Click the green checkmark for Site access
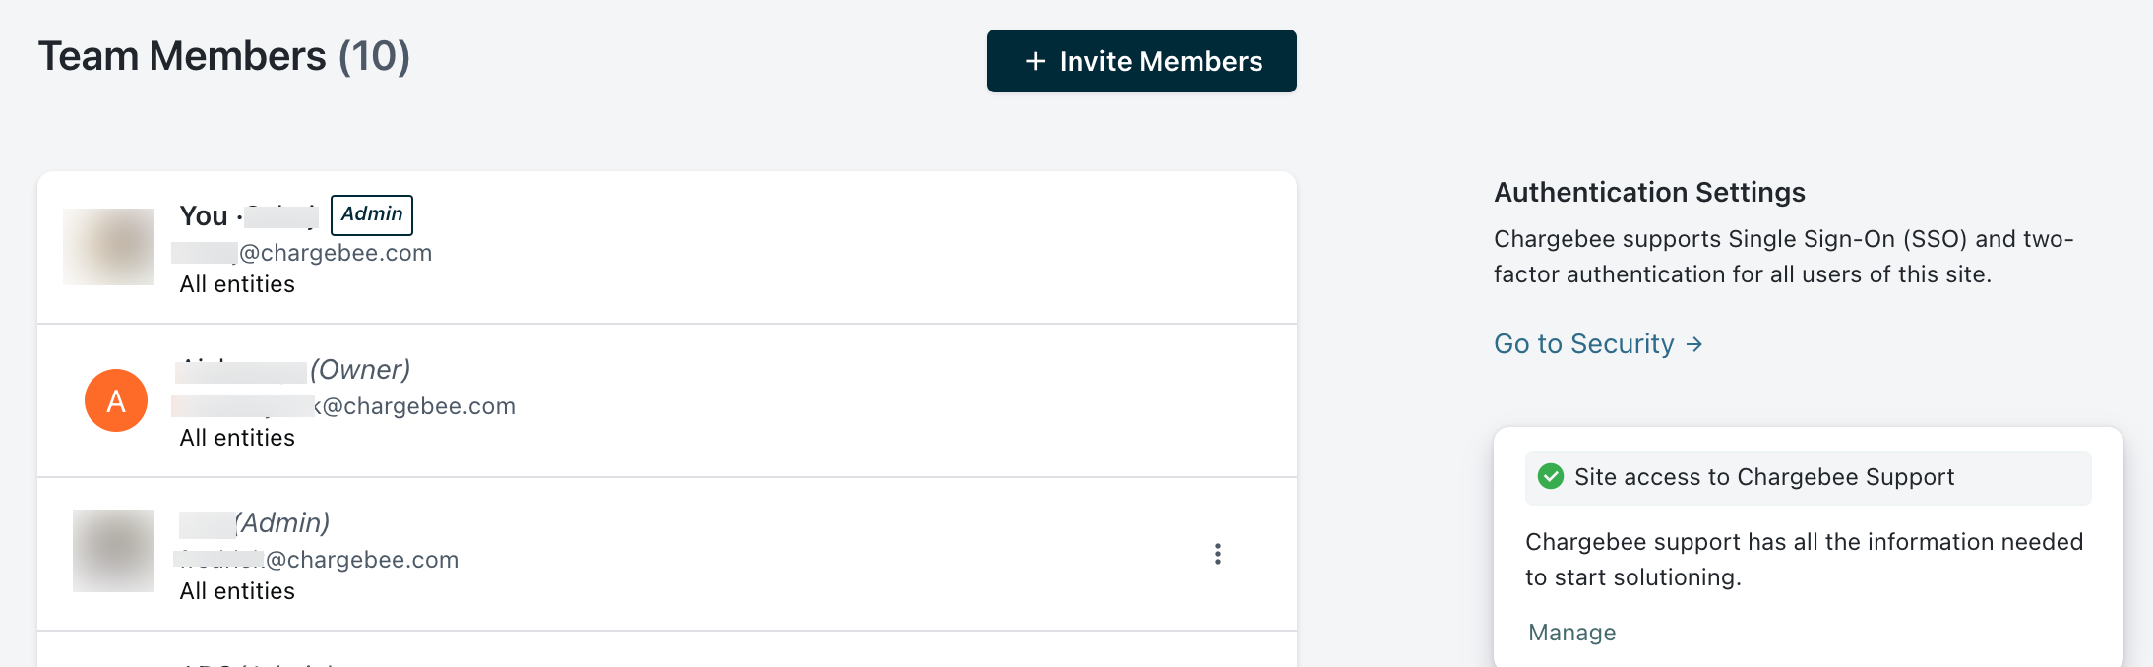Image resolution: width=2153 pixels, height=667 pixels. click(x=1551, y=477)
